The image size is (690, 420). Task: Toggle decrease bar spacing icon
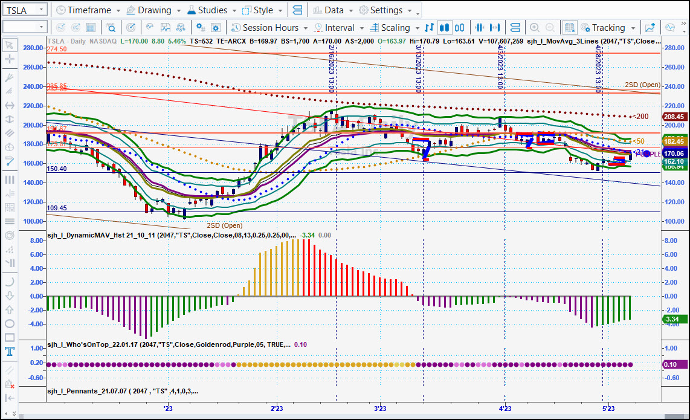point(480,28)
